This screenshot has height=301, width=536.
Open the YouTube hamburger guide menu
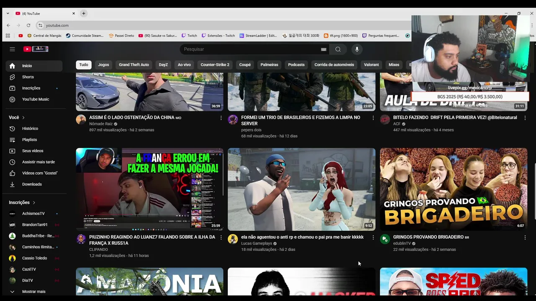[x=12, y=49]
